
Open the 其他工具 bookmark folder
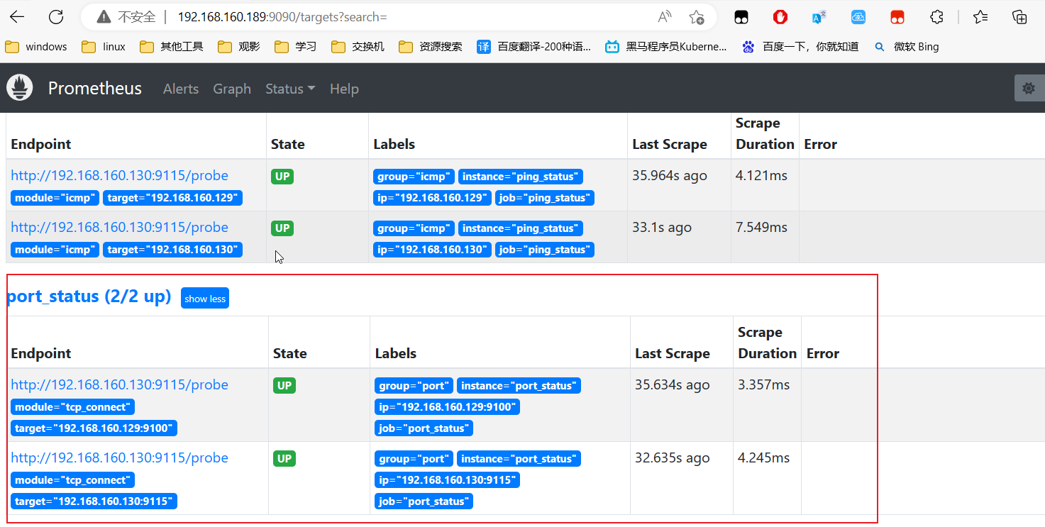click(x=172, y=47)
